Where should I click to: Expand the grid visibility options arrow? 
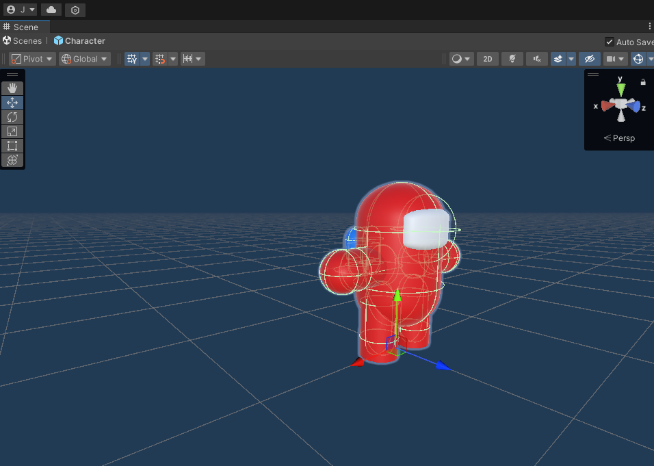[x=145, y=59]
